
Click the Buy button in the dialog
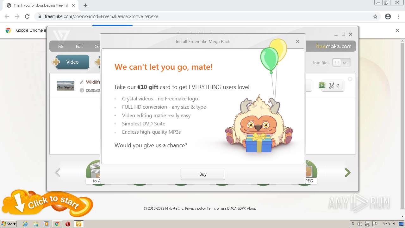(x=203, y=174)
